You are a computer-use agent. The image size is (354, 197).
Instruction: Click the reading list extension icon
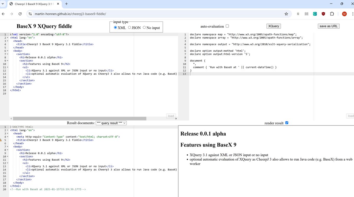point(306,14)
